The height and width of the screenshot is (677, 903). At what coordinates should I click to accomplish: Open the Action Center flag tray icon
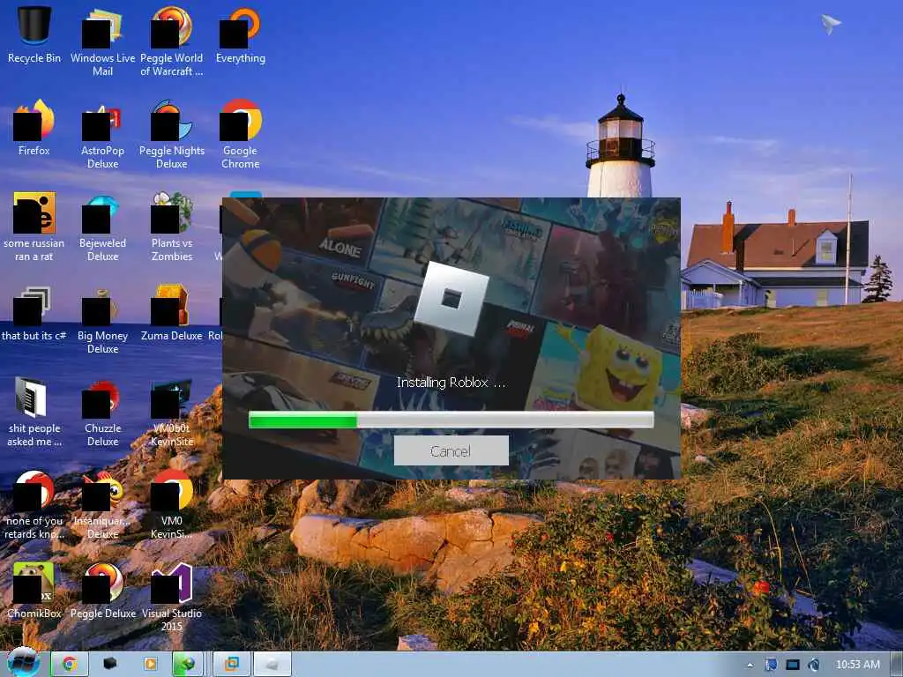(x=771, y=665)
